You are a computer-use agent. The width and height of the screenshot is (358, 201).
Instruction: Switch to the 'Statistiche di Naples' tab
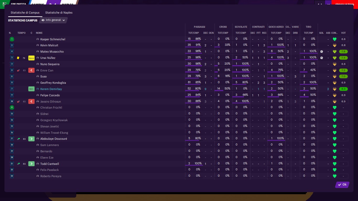pos(59,13)
